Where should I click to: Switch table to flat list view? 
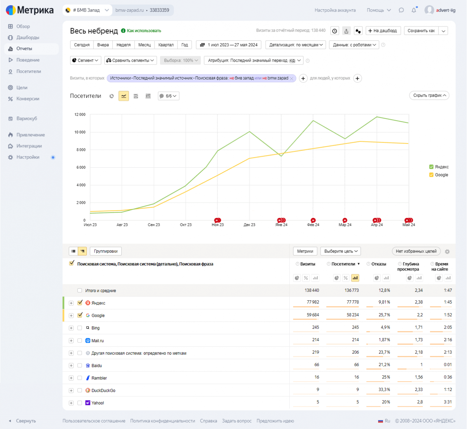click(x=74, y=251)
